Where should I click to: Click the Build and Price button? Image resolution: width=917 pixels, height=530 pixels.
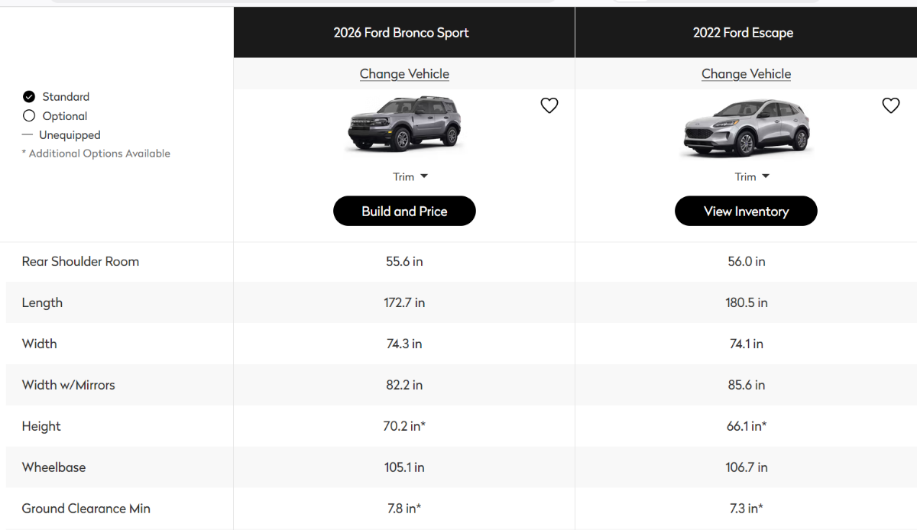point(404,212)
